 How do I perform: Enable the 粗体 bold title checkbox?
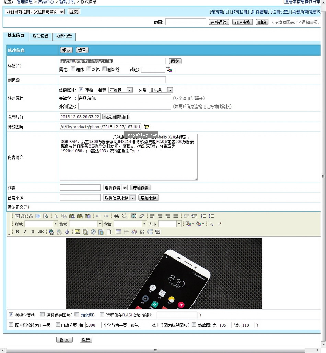73,69
